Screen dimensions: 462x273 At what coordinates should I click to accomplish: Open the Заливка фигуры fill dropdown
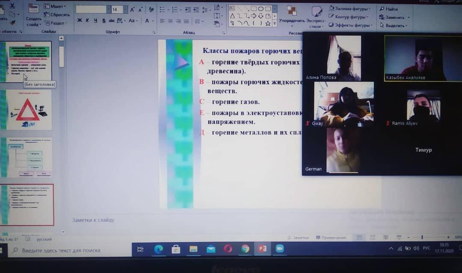pos(350,8)
